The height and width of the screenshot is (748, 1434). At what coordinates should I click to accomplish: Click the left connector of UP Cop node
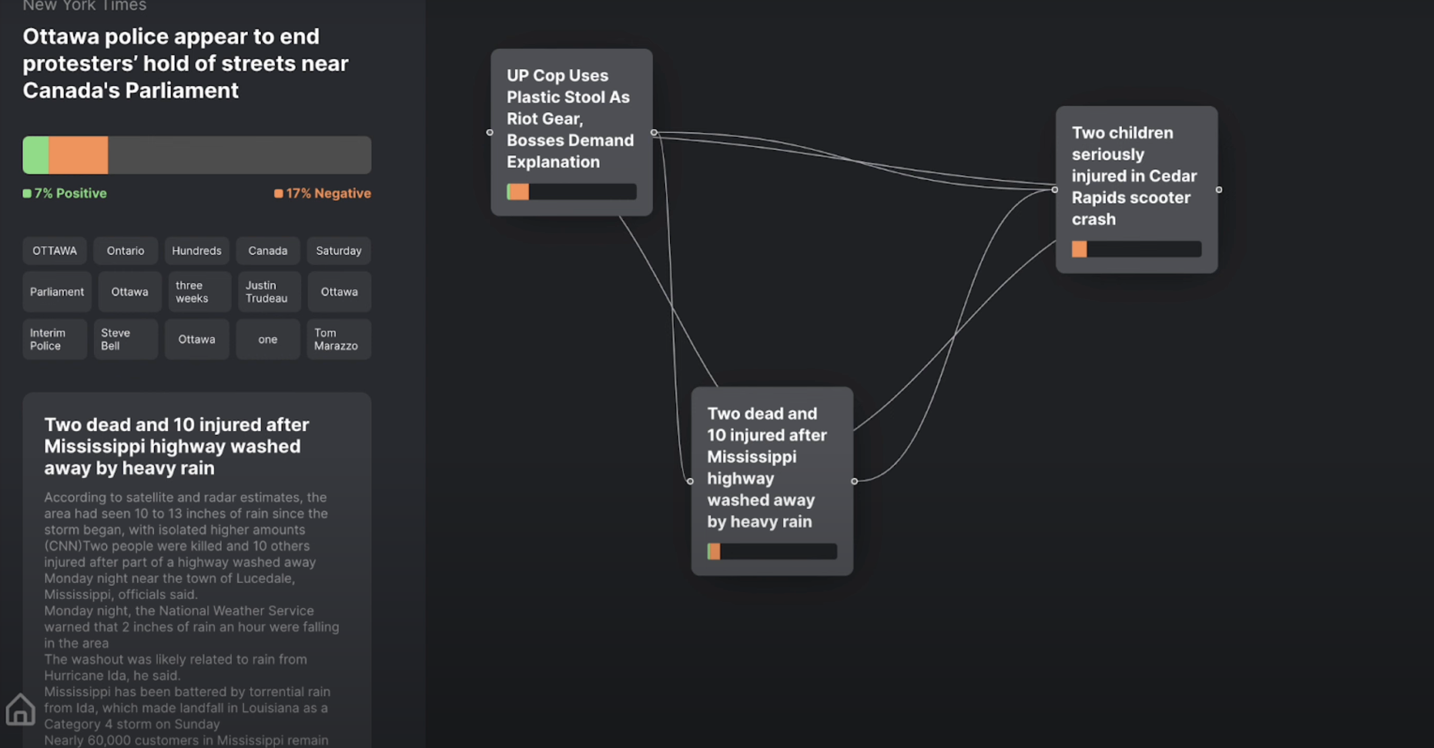(489, 132)
